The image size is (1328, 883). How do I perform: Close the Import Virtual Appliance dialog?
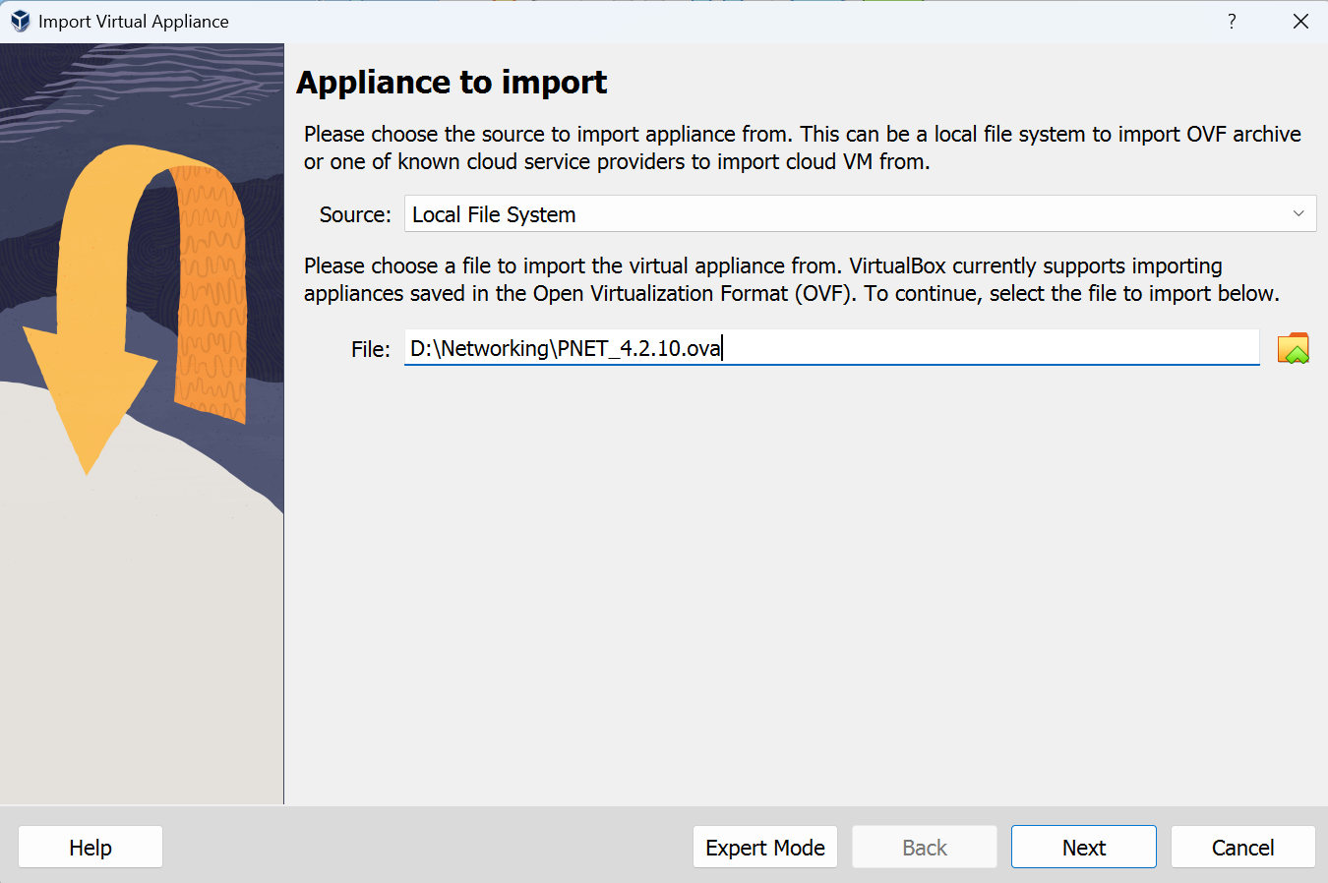pyautogui.click(x=1300, y=21)
